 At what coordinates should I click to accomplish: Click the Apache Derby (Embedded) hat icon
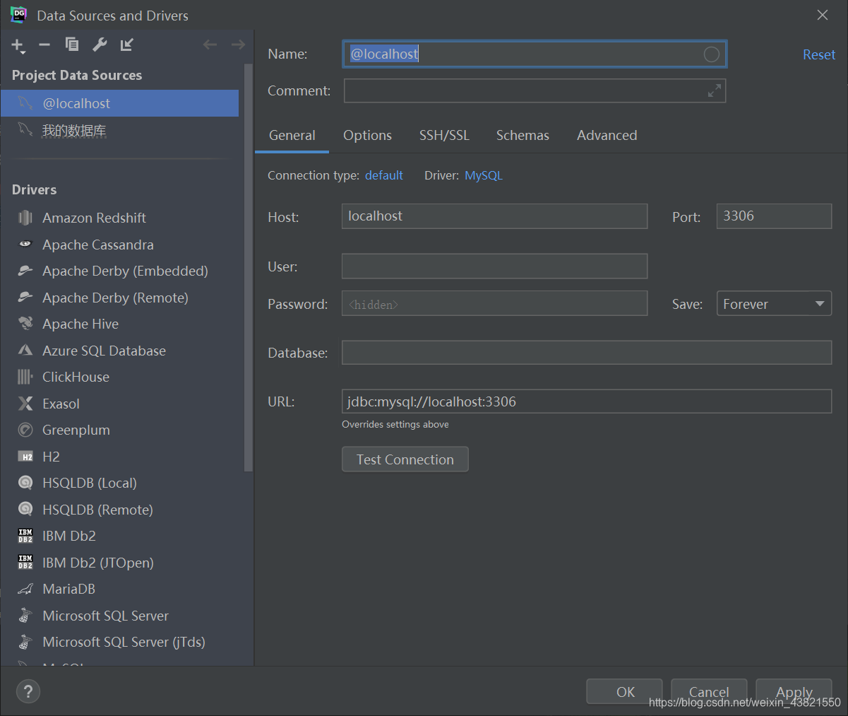25,271
